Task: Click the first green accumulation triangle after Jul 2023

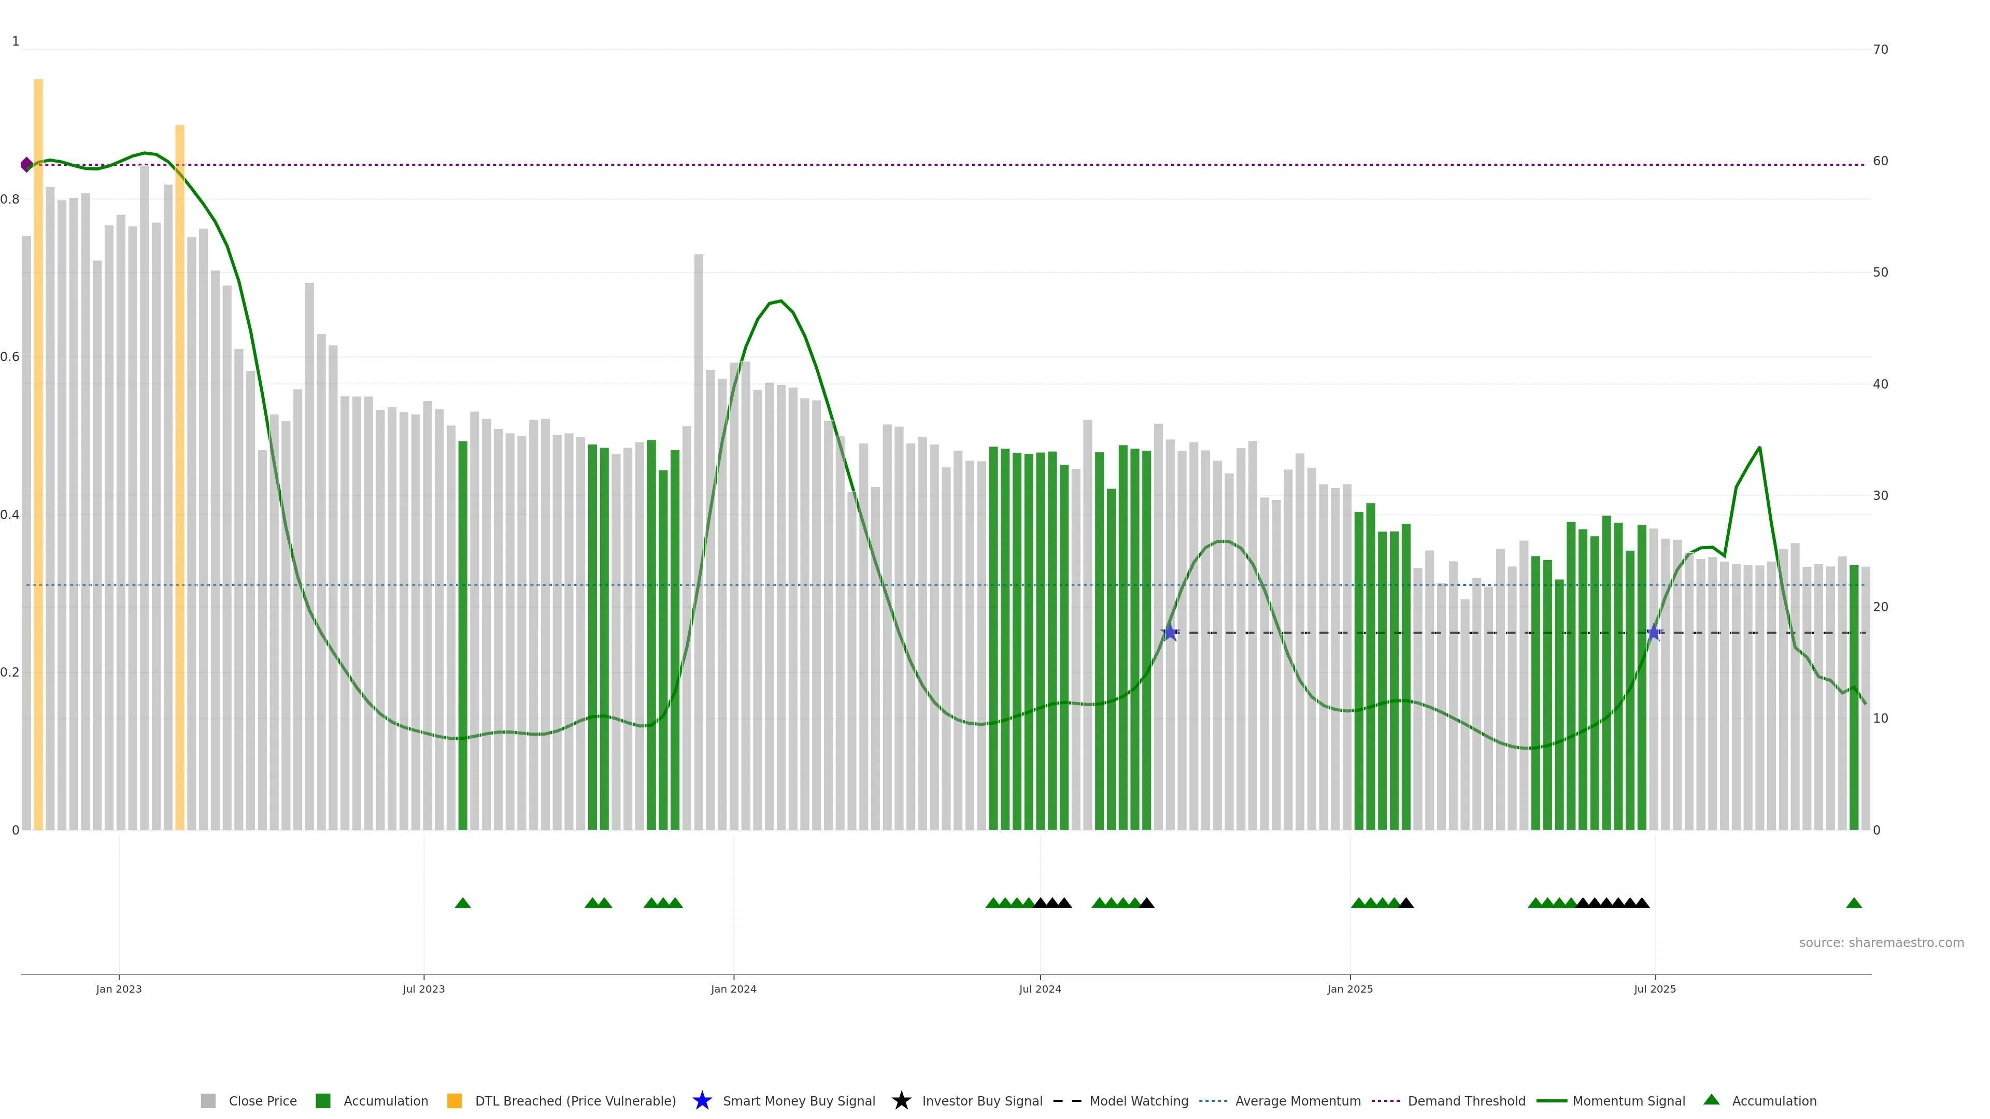Action: tap(463, 903)
